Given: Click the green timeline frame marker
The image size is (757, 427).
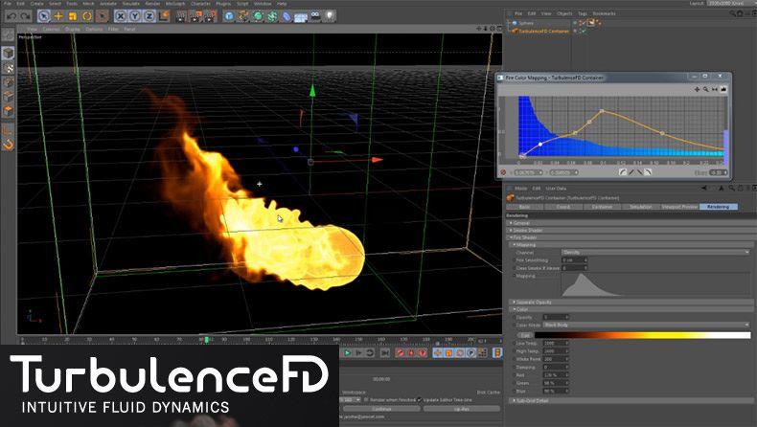Looking at the screenshot, I should (x=207, y=340).
